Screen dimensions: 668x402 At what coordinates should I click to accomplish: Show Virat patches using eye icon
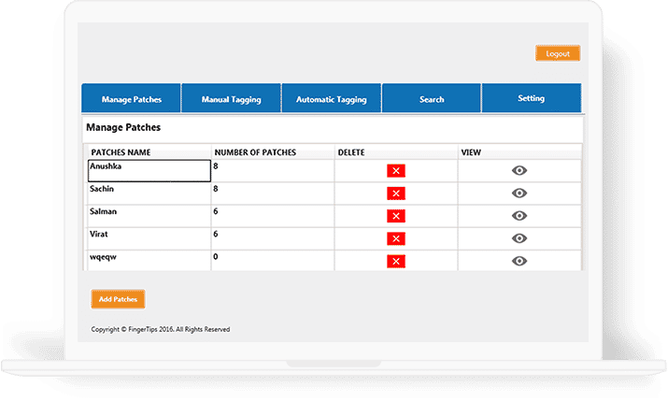[x=519, y=238]
